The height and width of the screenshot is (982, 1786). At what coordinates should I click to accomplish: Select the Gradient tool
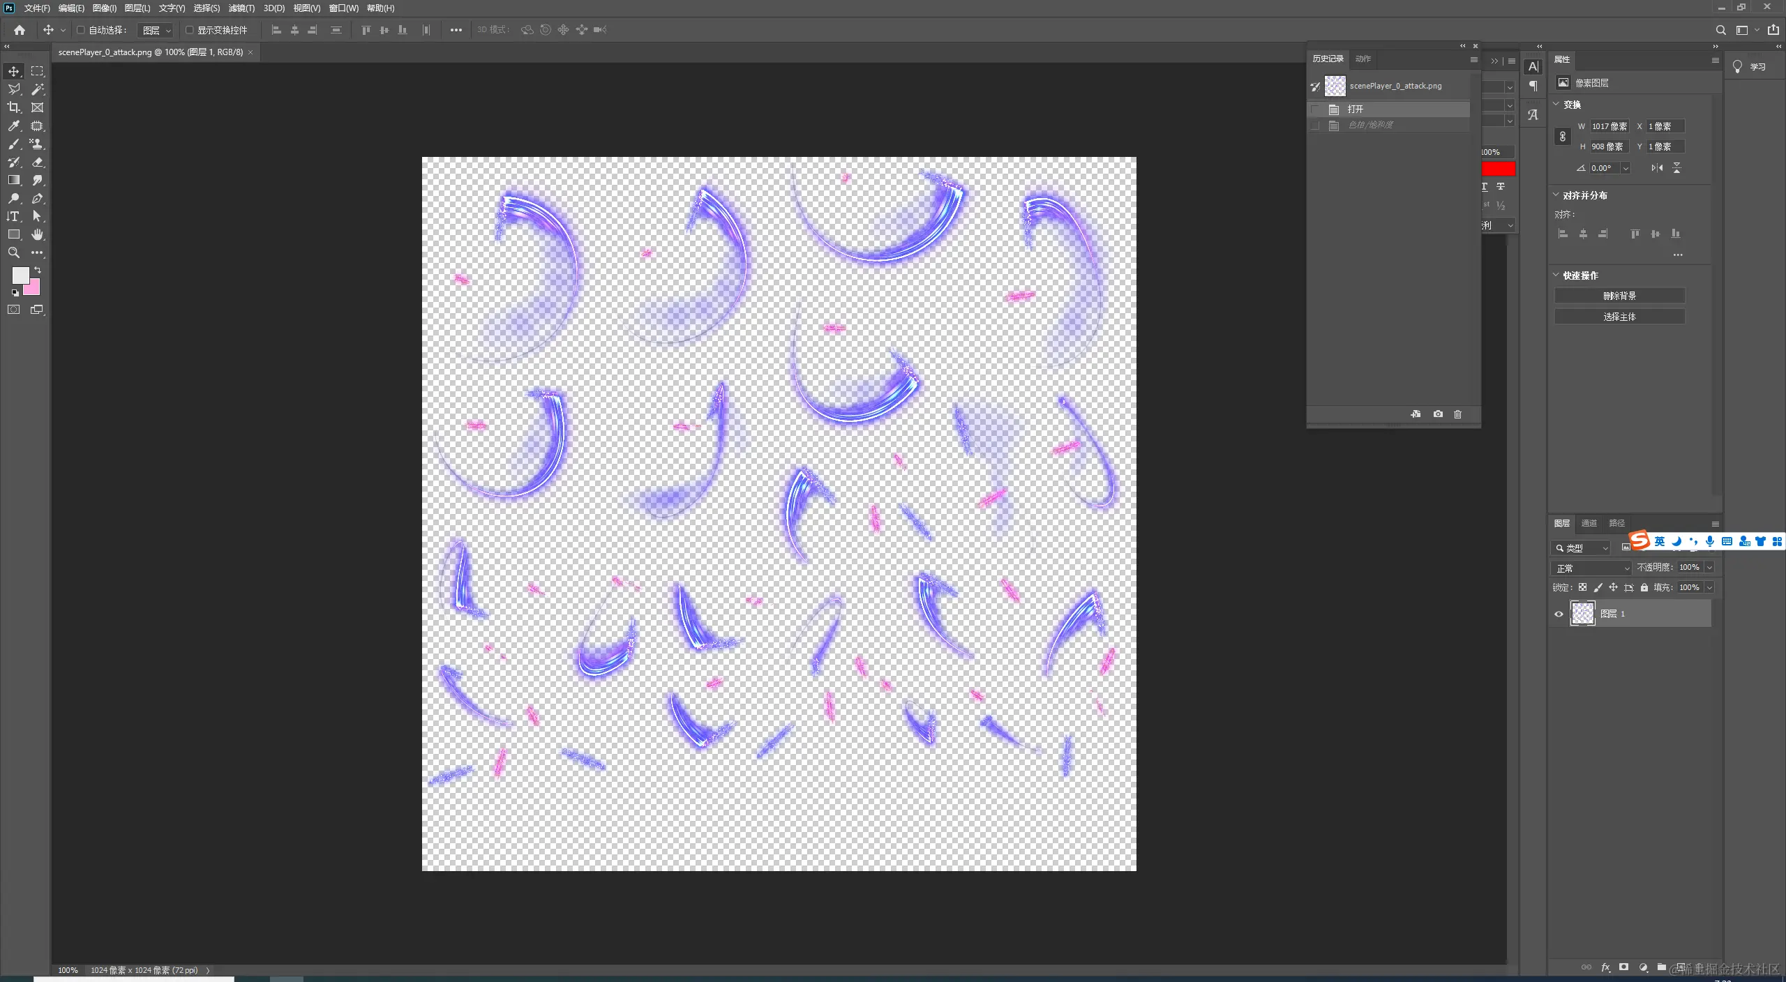click(14, 180)
